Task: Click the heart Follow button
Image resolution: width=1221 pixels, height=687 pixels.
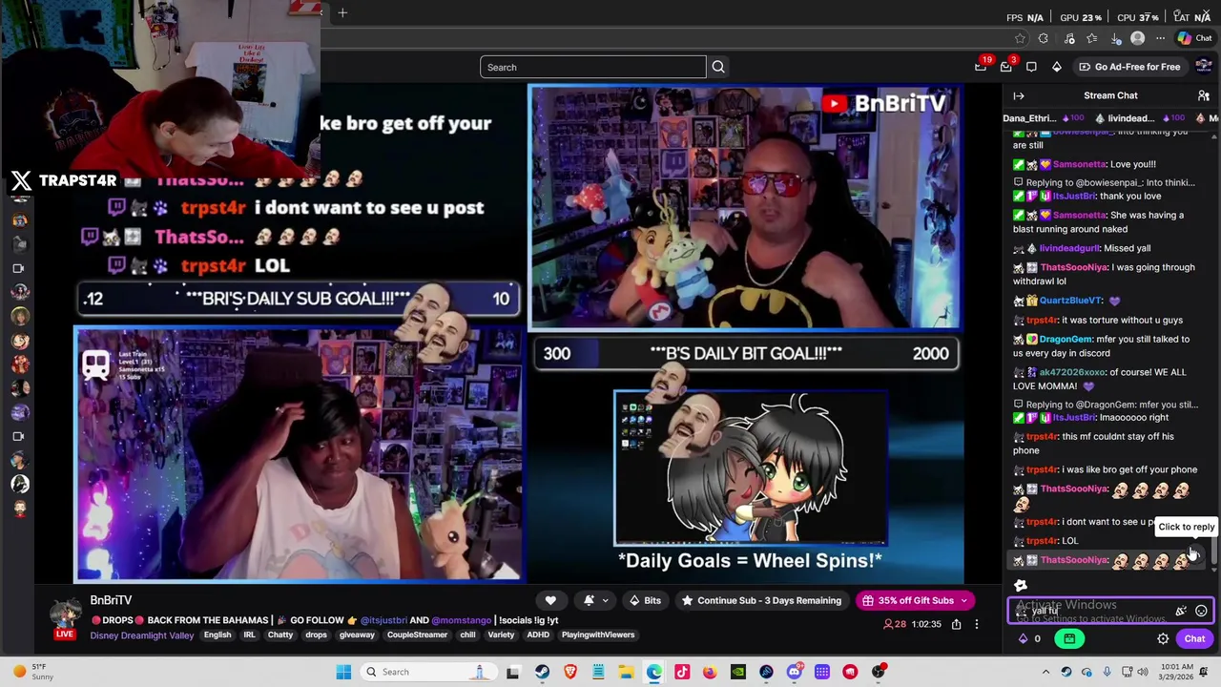Action: point(550,600)
